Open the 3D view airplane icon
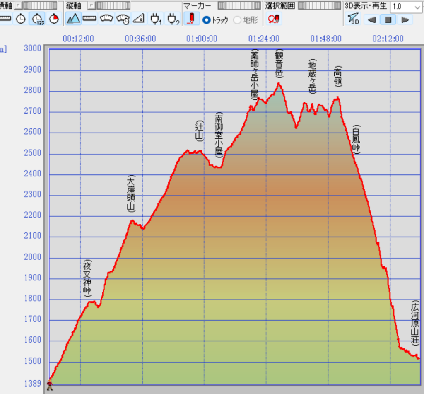The width and height of the screenshot is (424, 394). pos(353,19)
